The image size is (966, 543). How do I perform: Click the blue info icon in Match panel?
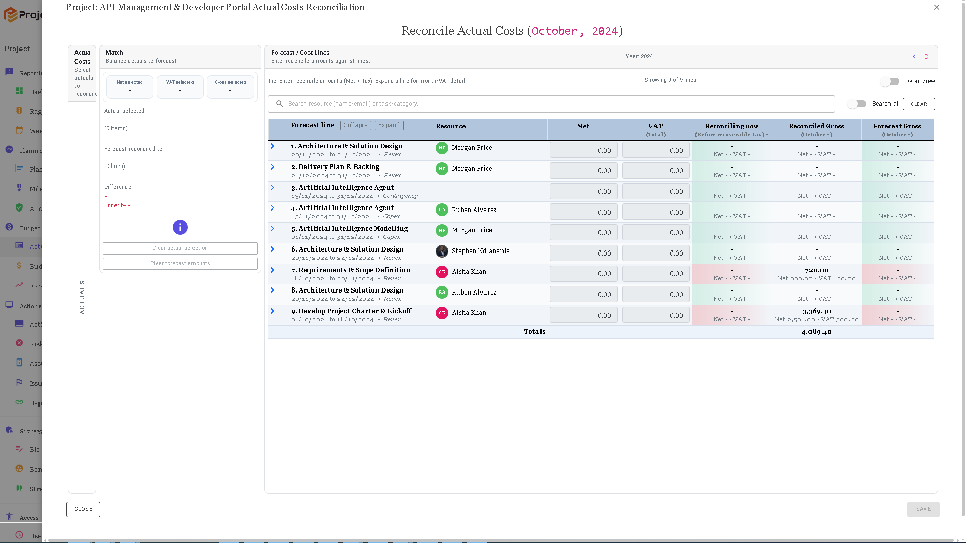(180, 227)
